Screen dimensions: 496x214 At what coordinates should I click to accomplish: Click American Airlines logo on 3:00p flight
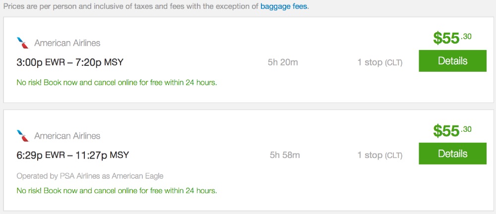[23, 43]
